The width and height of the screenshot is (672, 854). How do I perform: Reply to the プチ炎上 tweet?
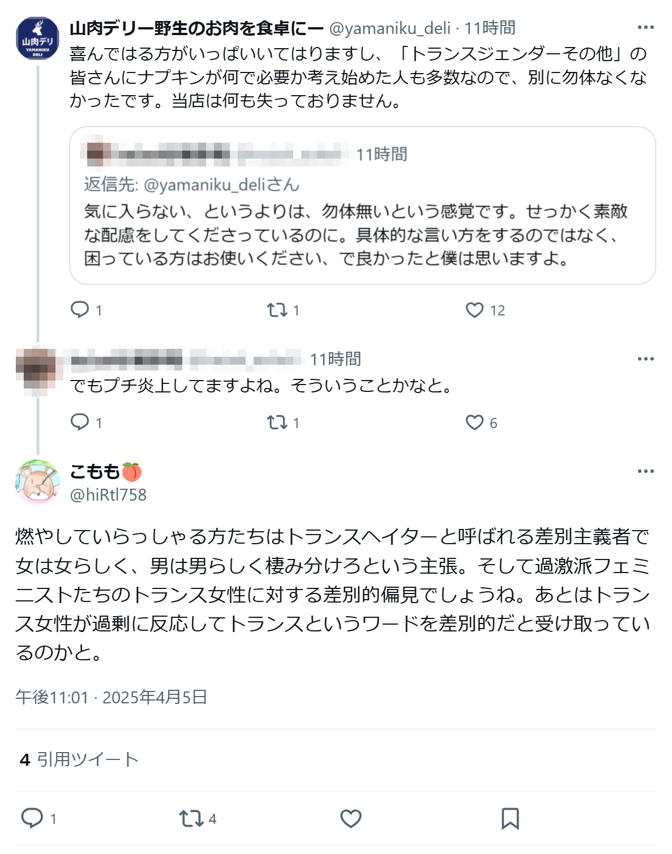pos(80,422)
